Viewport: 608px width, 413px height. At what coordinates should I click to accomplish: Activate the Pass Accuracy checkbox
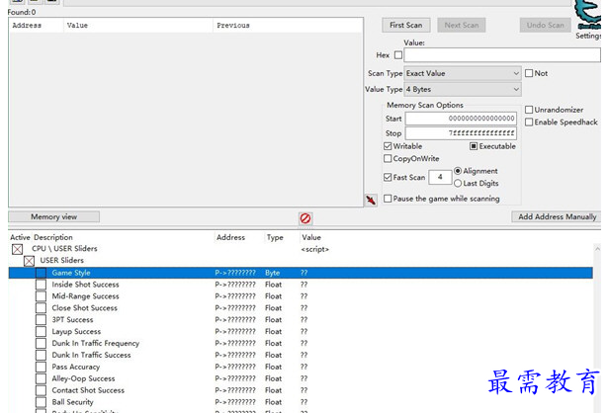tap(41, 367)
